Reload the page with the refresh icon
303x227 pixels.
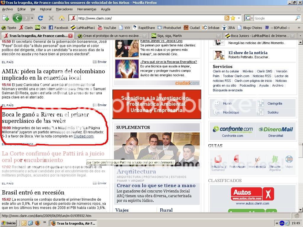click(x=41, y=18)
